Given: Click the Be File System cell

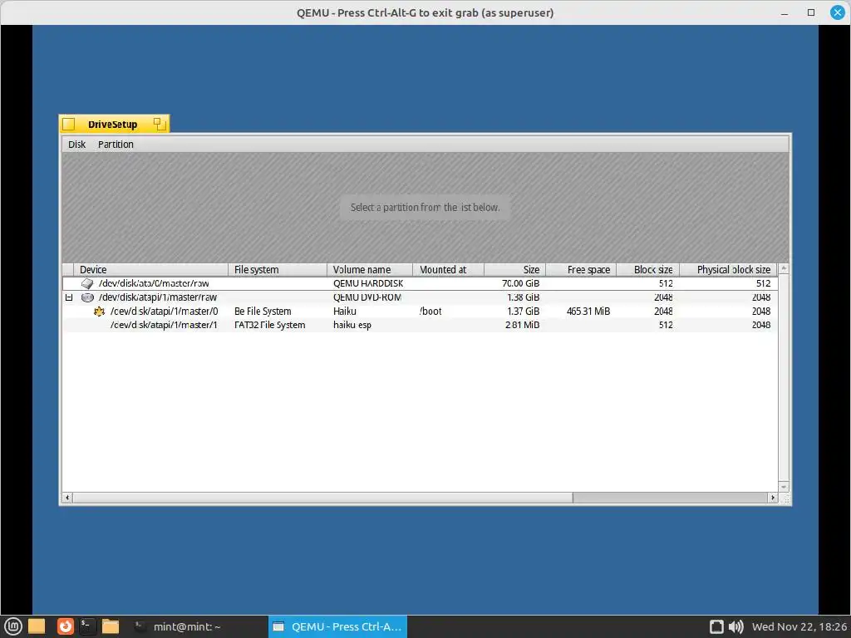Looking at the screenshot, I should 263,312.
